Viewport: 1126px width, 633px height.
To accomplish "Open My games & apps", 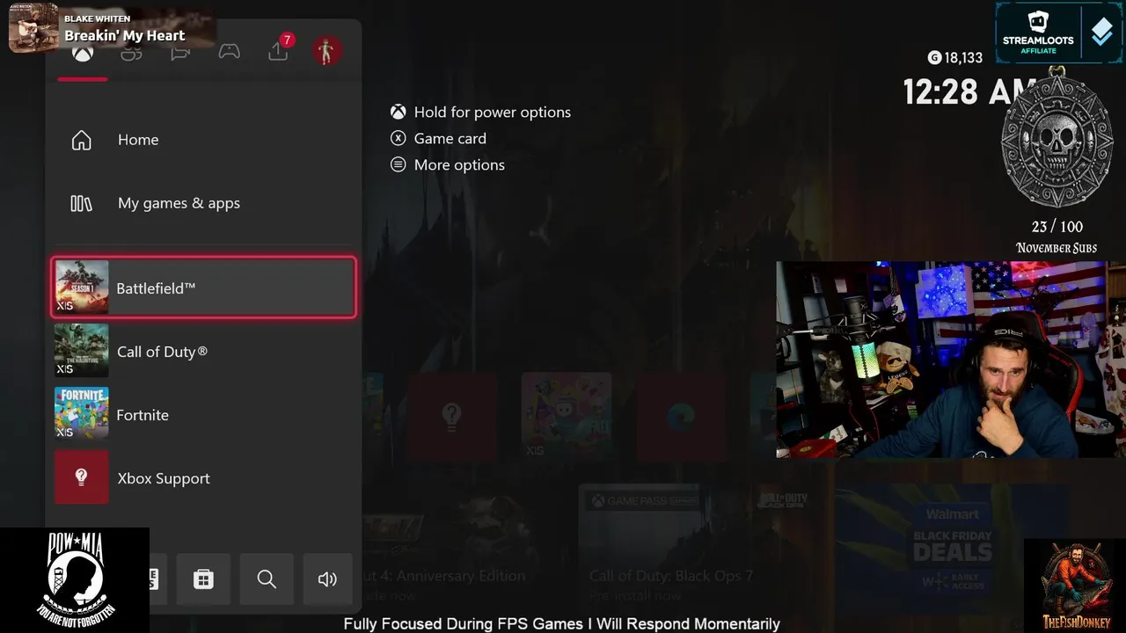I will [203, 203].
